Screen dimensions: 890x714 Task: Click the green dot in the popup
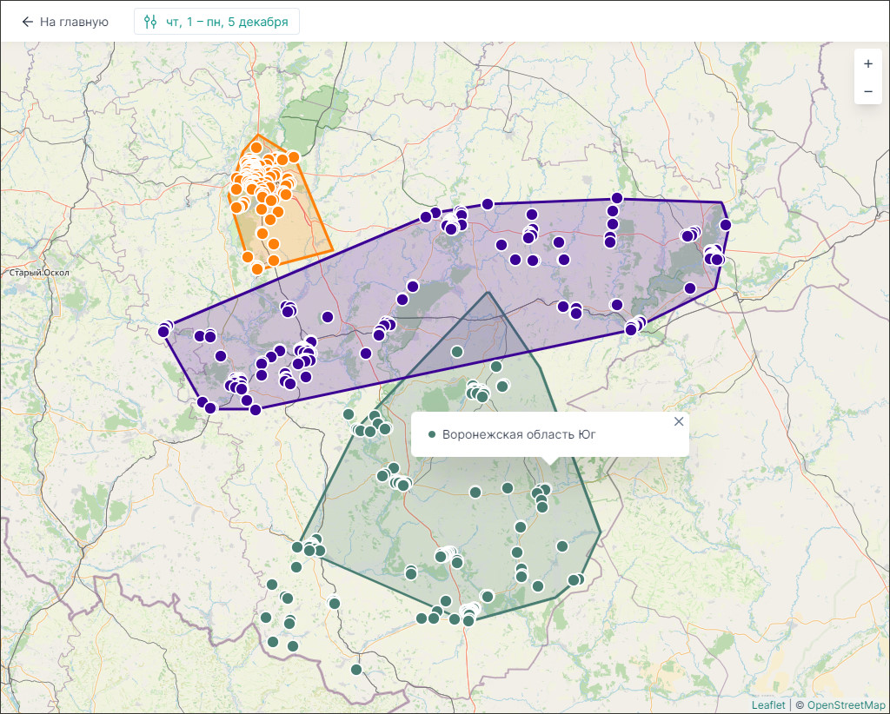tap(432, 434)
